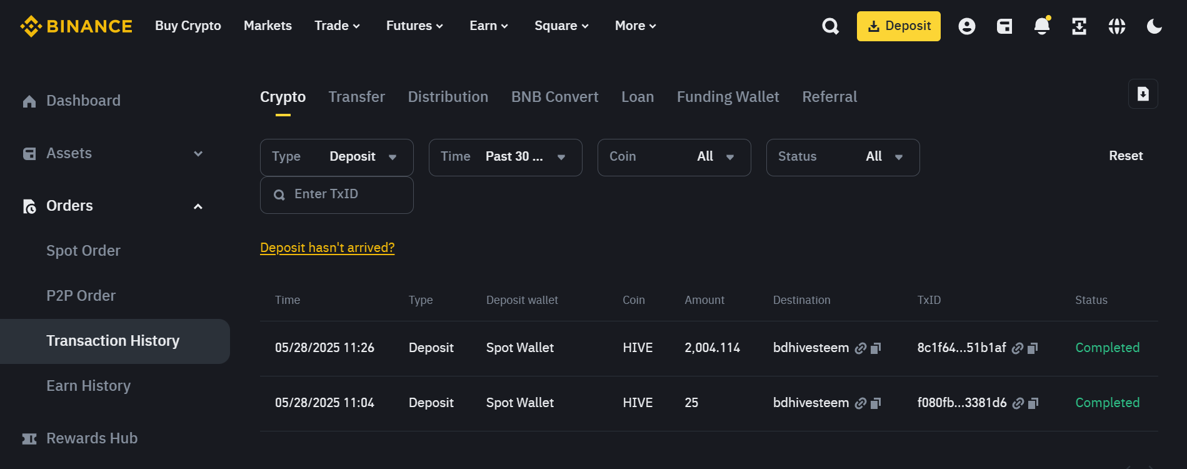Copy destination address in 25 HIVE row

pos(876,403)
